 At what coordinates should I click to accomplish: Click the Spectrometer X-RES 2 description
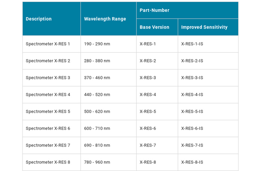point(48,61)
